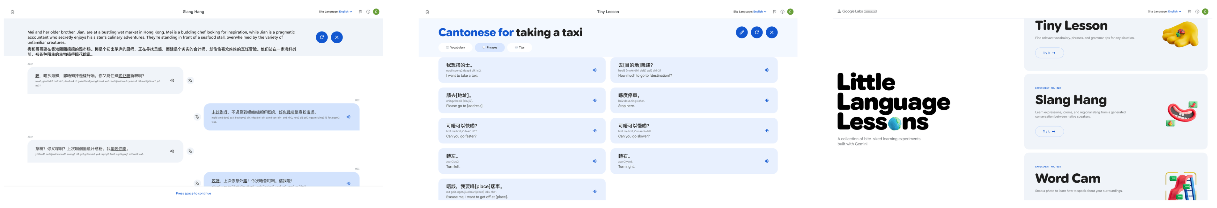The width and height of the screenshot is (1217, 208).
Task: Regenerate the Slang Hang conversation
Action: point(322,37)
